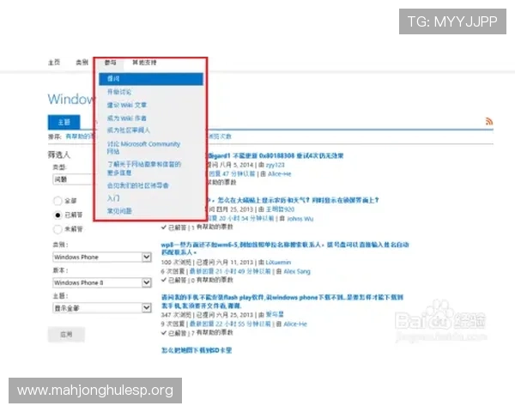The image size is (515, 412).
Task: Choose 开始讨论 in the dropdown menu
Action: (119, 92)
